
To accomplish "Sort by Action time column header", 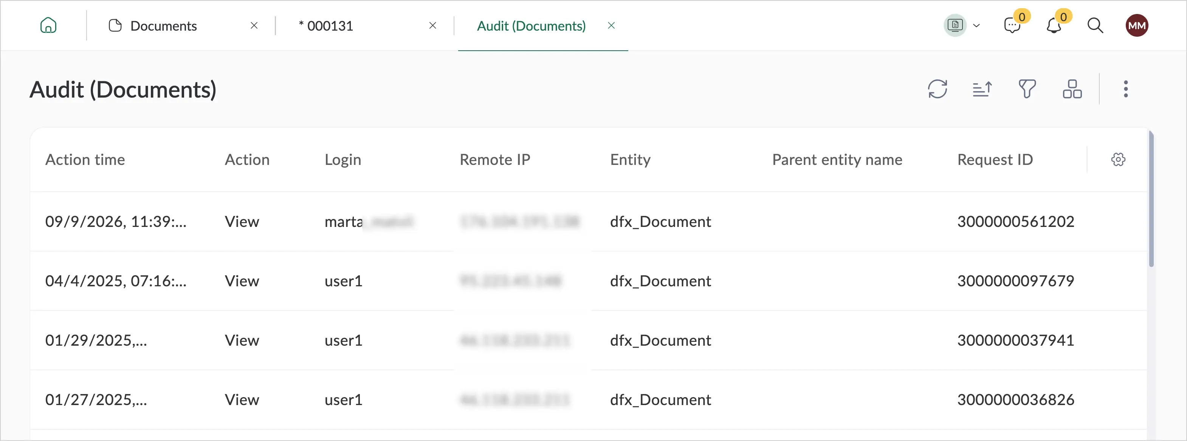I will coord(85,160).
